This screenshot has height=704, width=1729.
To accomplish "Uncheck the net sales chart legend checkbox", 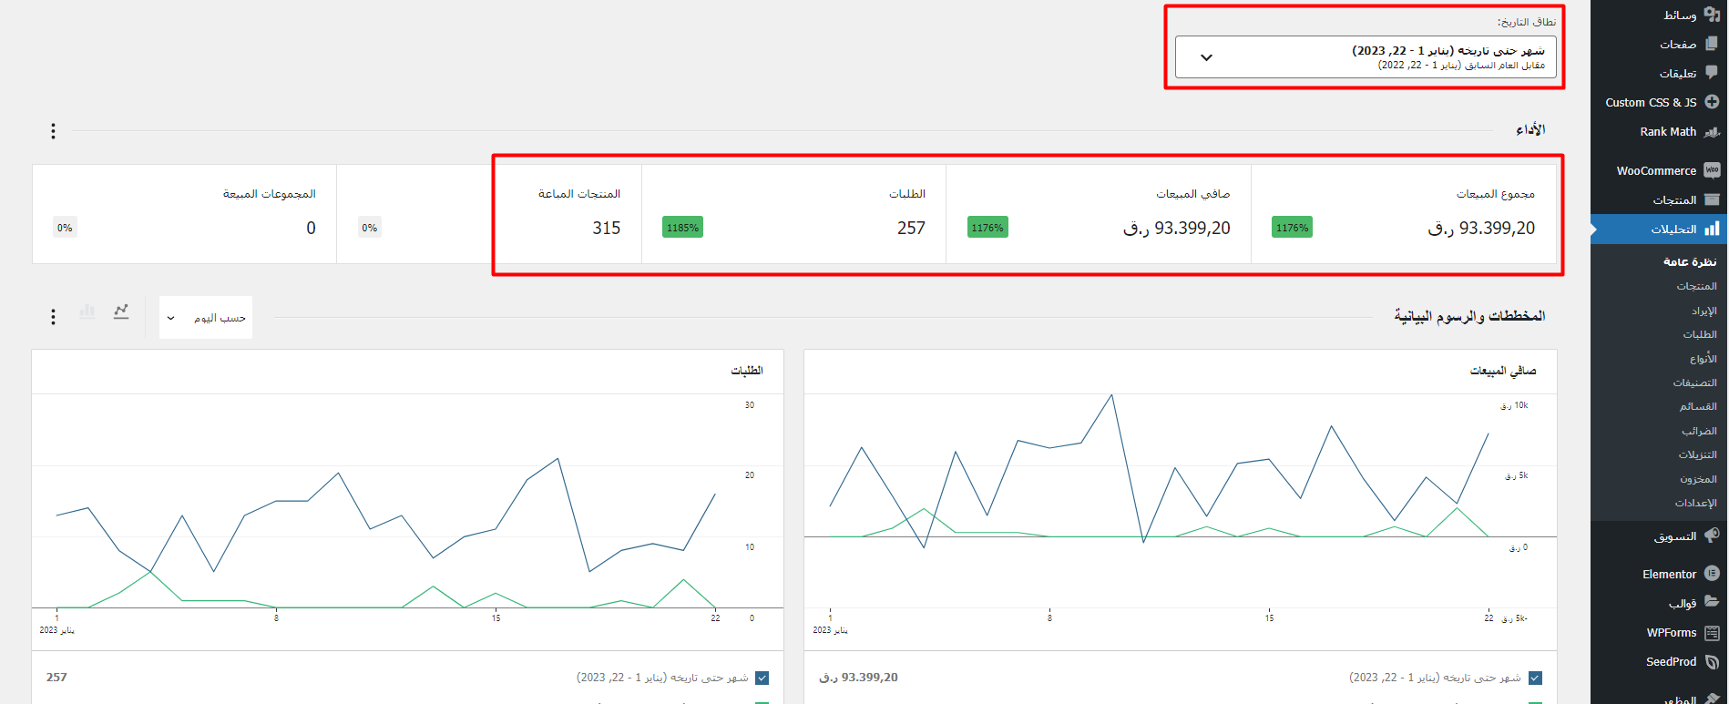I will pyautogui.click(x=1535, y=678).
